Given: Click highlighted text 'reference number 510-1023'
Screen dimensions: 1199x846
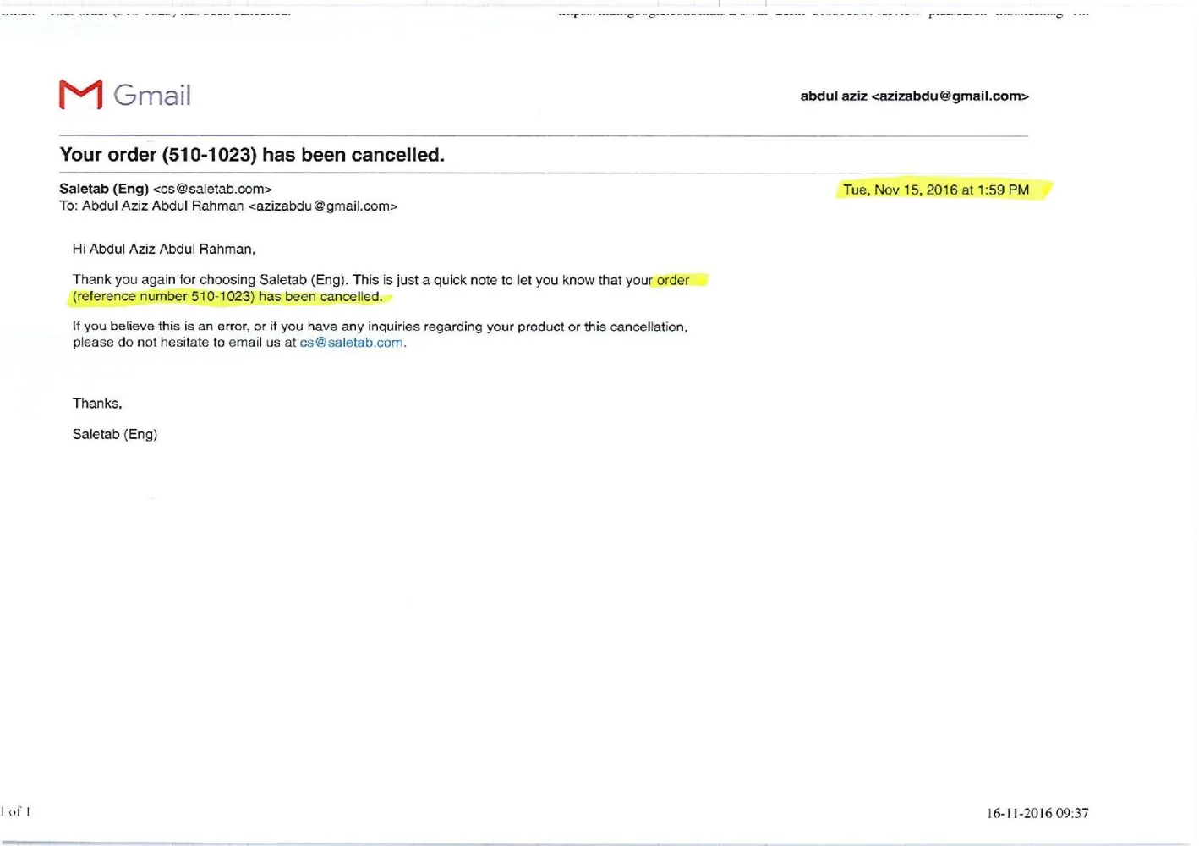Looking at the screenshot, I should pyautogui.click(x=163, y=296).
